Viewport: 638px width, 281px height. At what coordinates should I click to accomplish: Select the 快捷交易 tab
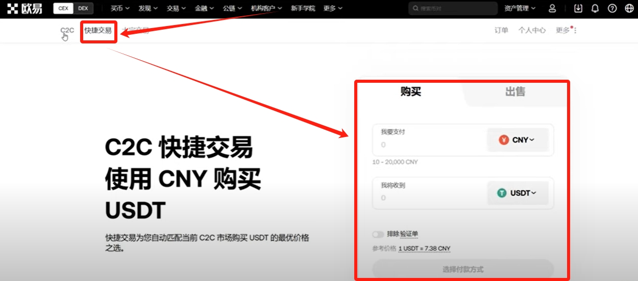(98, 30)
